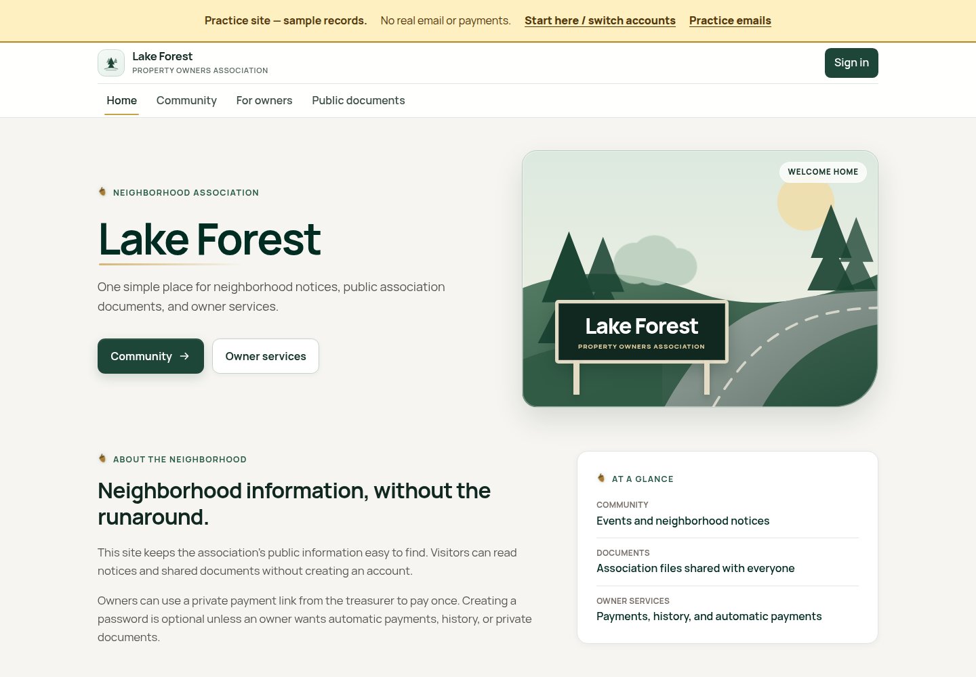Click the ABOUT THE NEIGHBORHOOD label

180,460
